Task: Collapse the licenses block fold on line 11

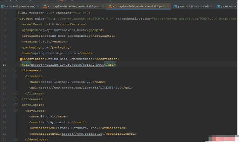Action: click(16, 70)
